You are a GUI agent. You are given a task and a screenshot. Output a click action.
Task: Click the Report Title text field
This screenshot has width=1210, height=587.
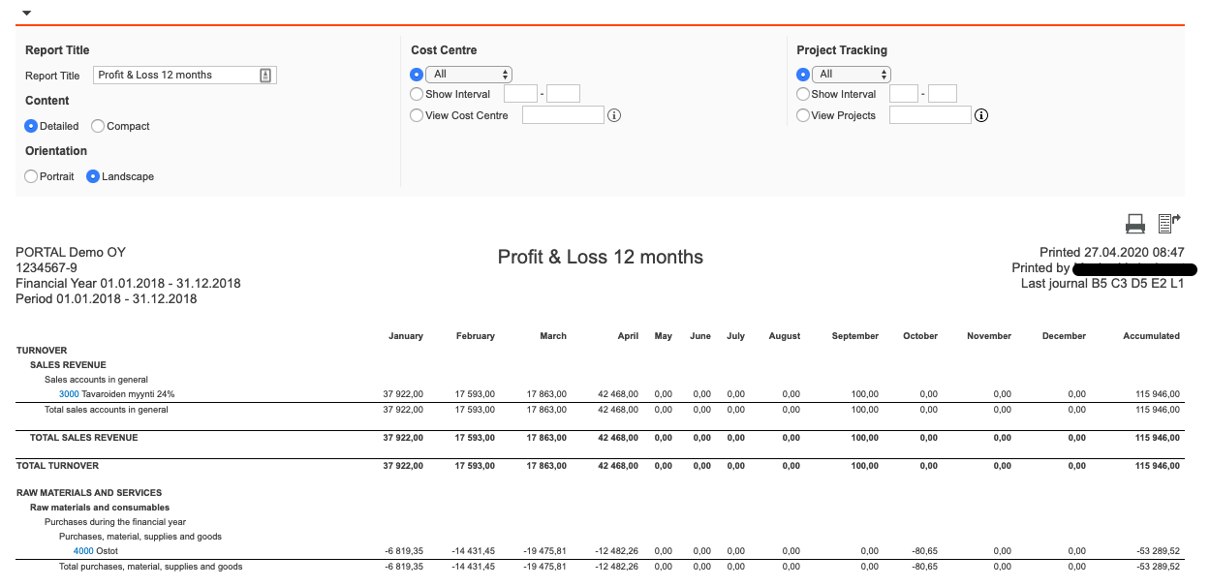(174, 76)
